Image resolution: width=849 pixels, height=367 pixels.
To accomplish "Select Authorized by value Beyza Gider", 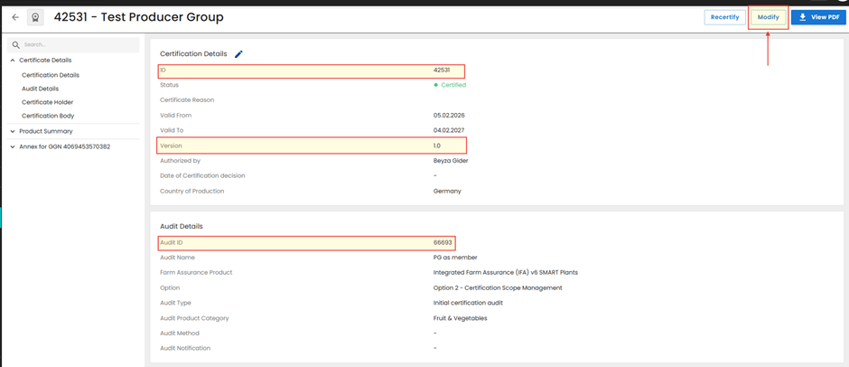I will click(x=451, y=161).
